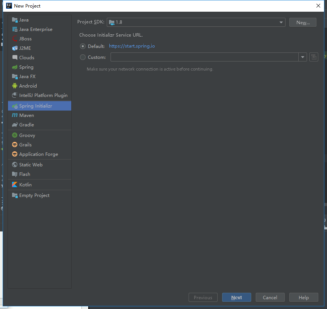Click the green Spring leaf icon
The height and width of the screenshot is (309, 327).
coord(15,67)
